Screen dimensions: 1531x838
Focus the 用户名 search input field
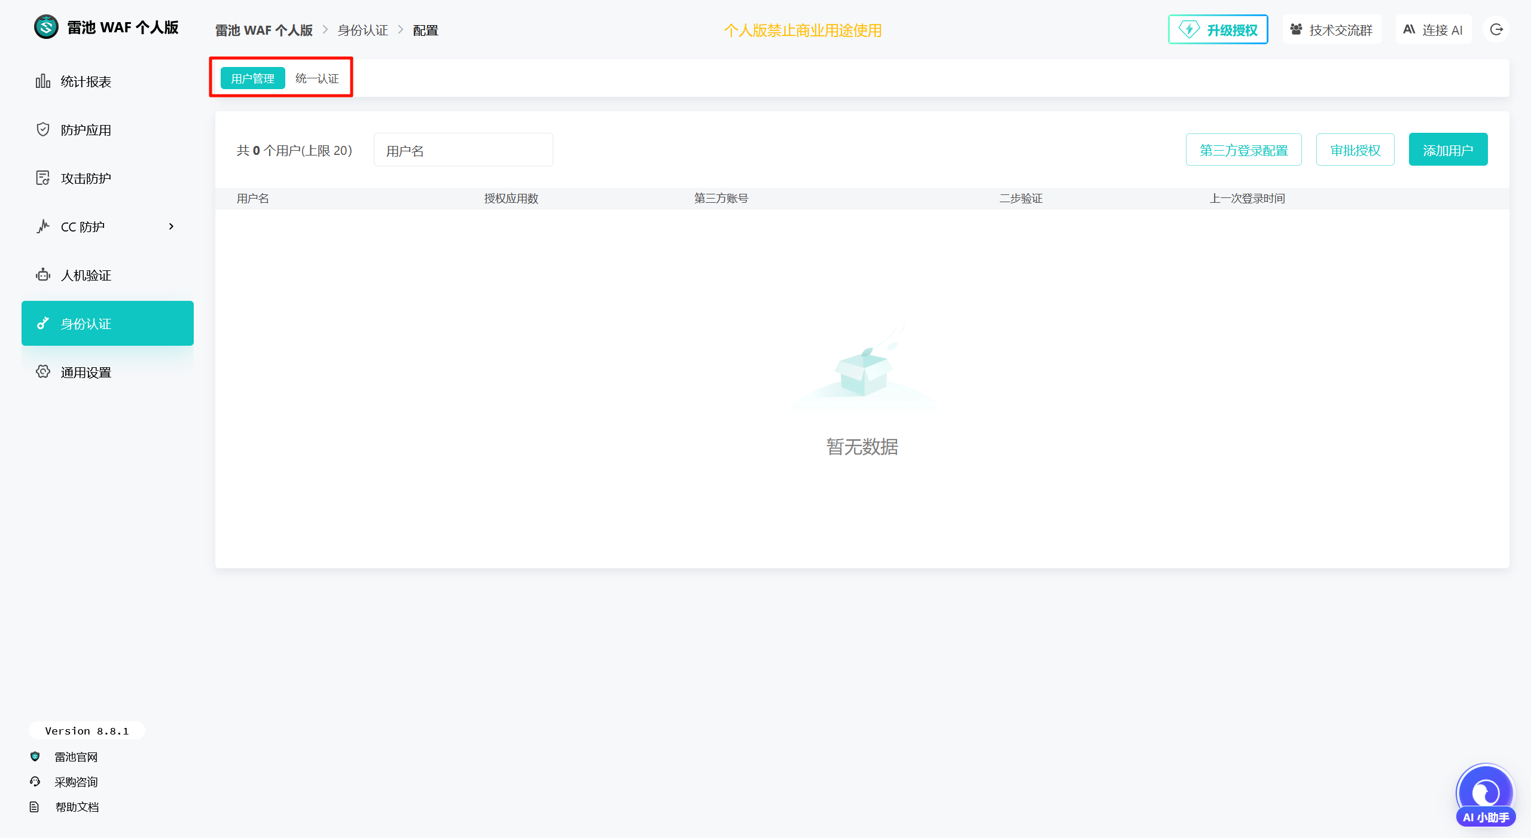click(x=463, y=150)
